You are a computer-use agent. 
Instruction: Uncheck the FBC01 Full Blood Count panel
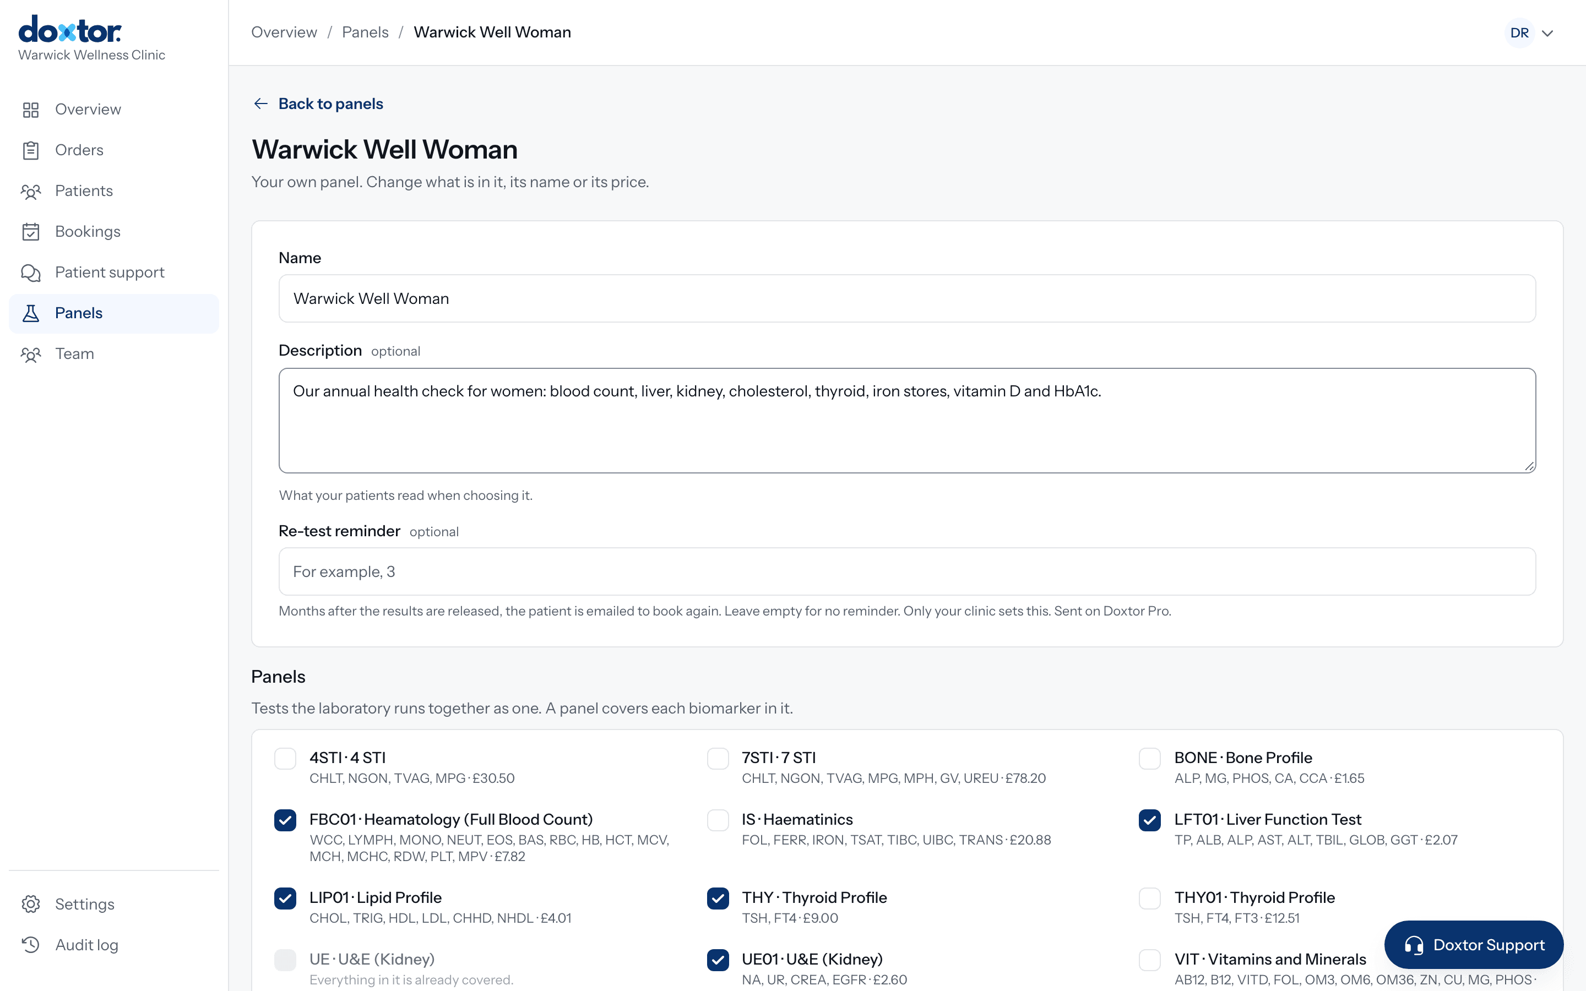pyautogui.click(x=285, y=820)
